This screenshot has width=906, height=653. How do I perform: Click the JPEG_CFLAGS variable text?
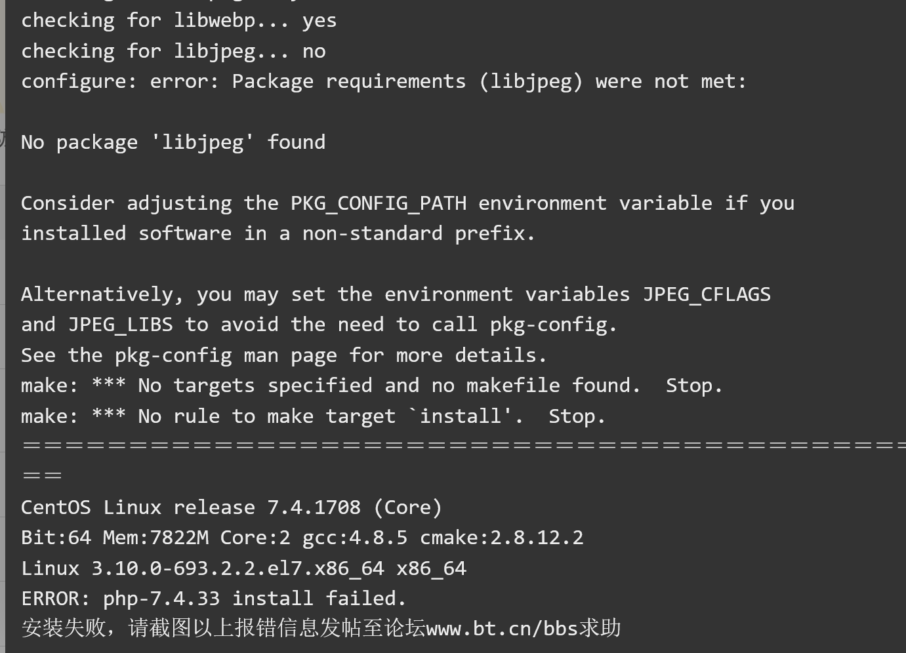coord(707,294)
